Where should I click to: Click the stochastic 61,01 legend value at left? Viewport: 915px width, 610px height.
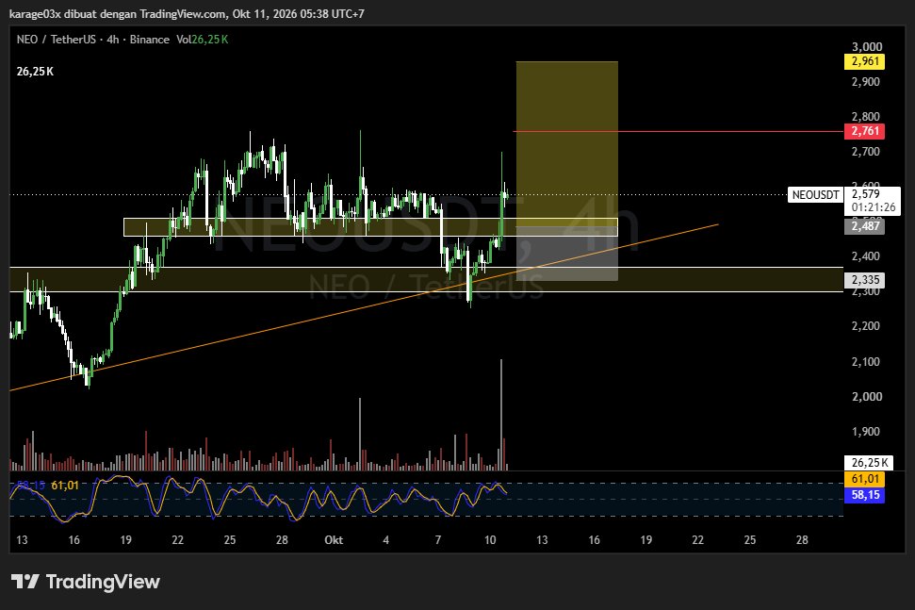[65, 486]
